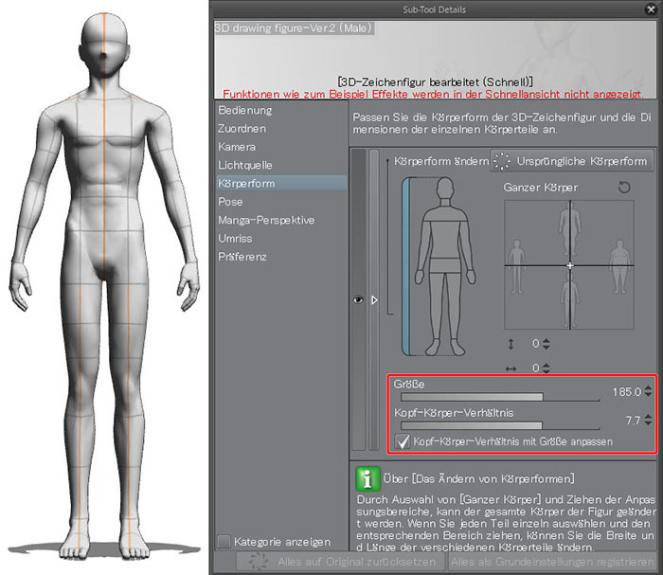Open the Kamera category

(x=237, y=147)
